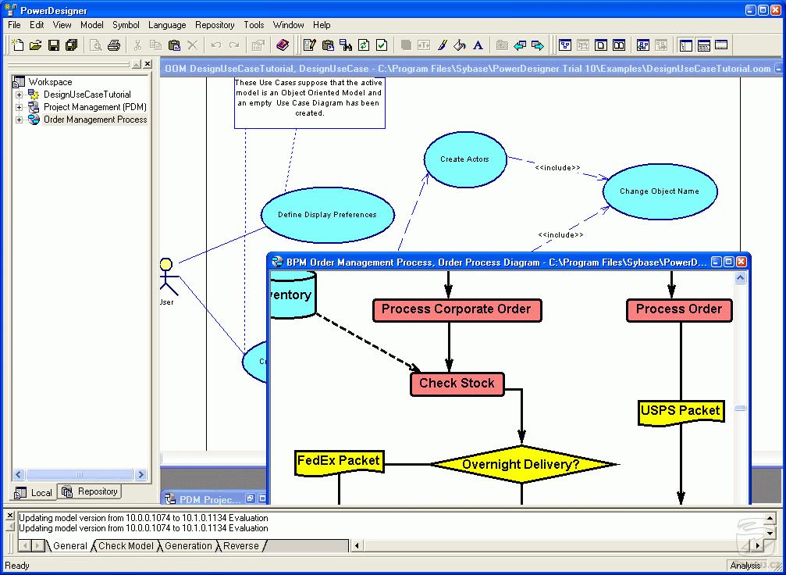The height and width of the screenshot is (575, 786).
Task: Click the Find Objects binoculars icon
Action: tap(346, 45)
